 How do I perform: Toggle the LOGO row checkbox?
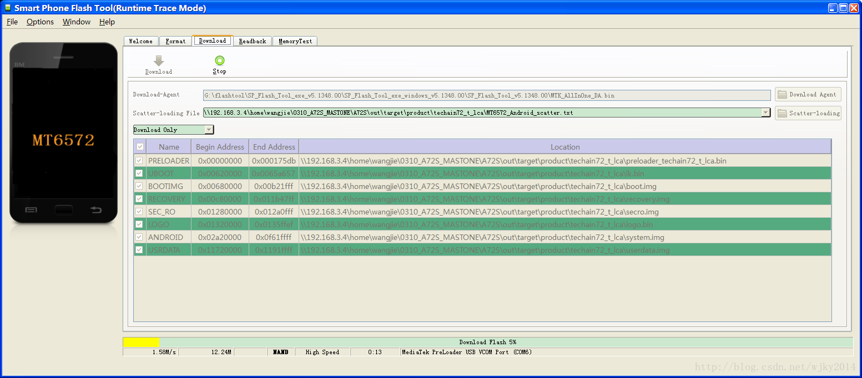140,224
